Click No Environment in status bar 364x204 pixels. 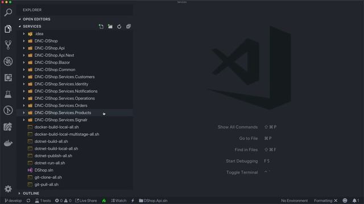pyautogui.click(x=295, y=201)
